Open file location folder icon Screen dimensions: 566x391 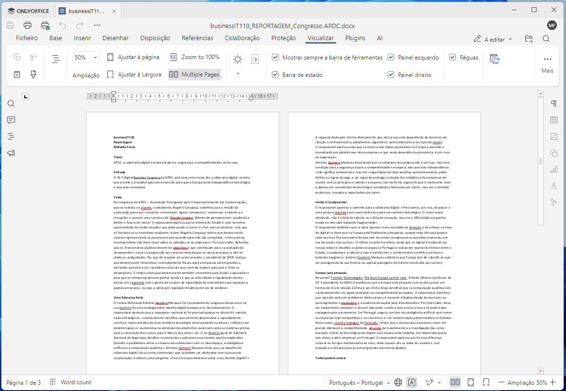[x=529, y=39]
